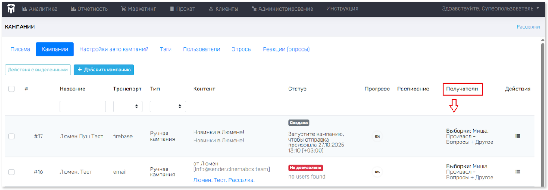
Task: Toggle the select-all checkbox in table header
Action: coord(11,89)
